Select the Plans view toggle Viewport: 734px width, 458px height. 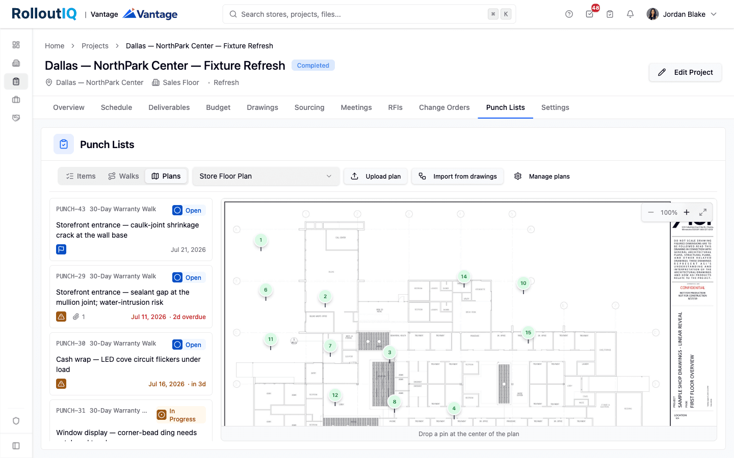click(166, 176)
